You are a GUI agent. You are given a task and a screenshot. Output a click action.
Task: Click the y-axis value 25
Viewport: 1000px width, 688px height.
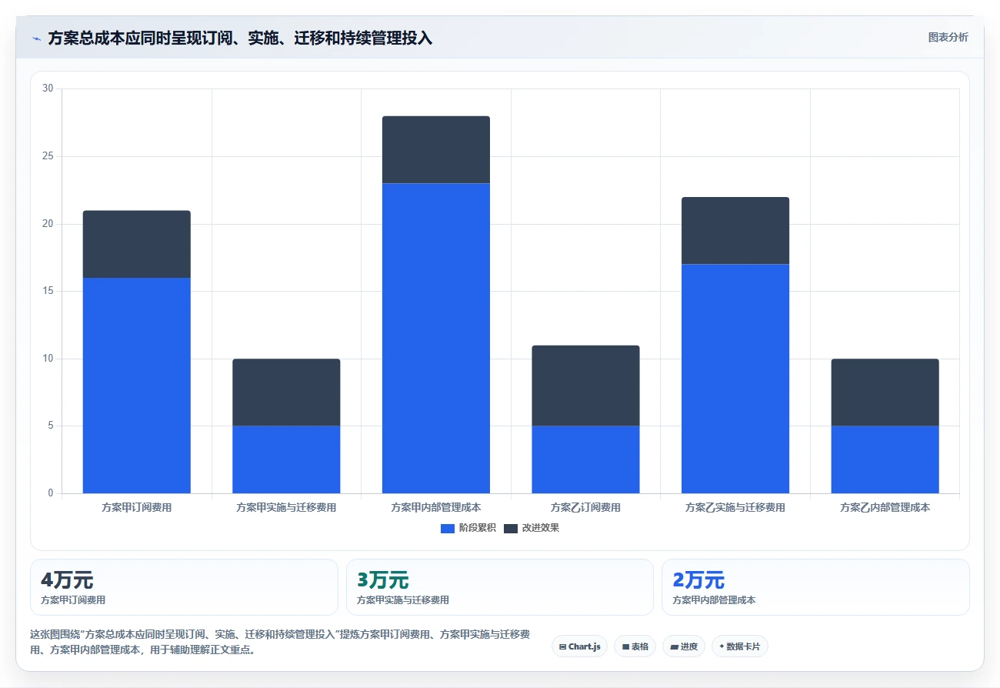click(48, 156)
